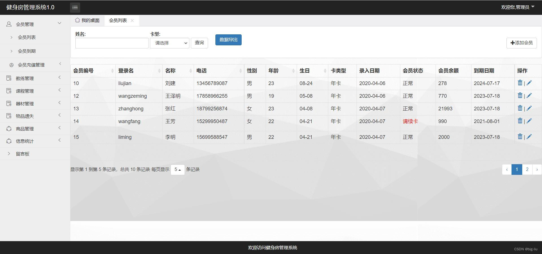Screen dimensions: 542x254
Task: Expand the 物品遗失 chevron
Action: (x=60, y=115)
